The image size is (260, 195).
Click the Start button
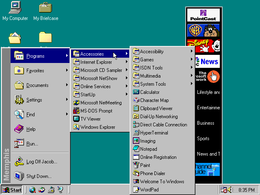[12, 190]
